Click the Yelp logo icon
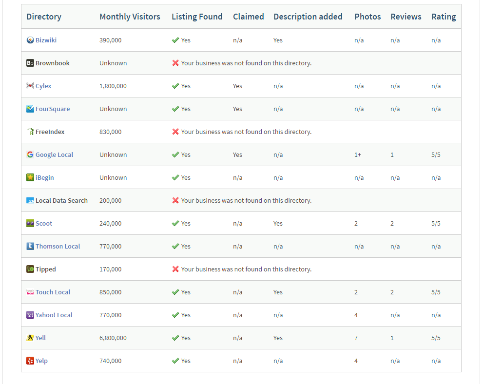The height and width of the screenshot is (384, 483). 30,361
